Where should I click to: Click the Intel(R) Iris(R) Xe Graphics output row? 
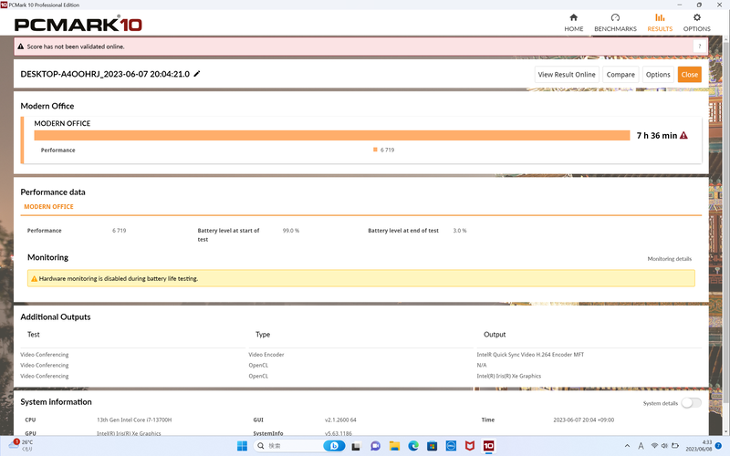pos(509,376)
